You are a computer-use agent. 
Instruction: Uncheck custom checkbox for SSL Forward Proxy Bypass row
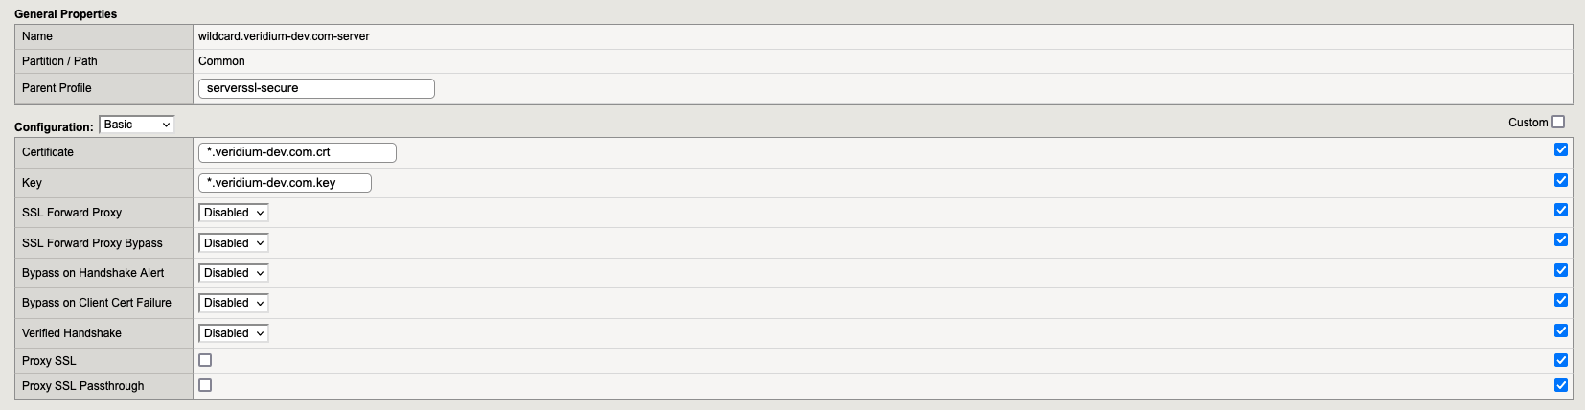coord(1561,239)
